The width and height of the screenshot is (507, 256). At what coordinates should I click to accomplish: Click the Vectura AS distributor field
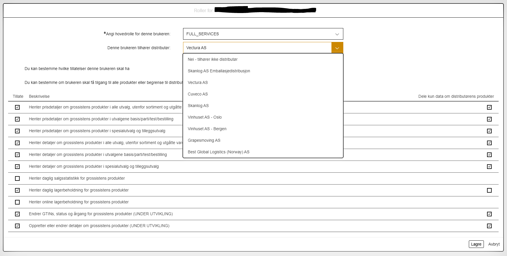[x=257, y=48]
